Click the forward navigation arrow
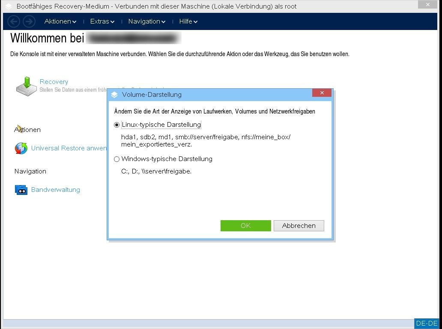The width and height of the screenshot is (442, 329). 29,21
